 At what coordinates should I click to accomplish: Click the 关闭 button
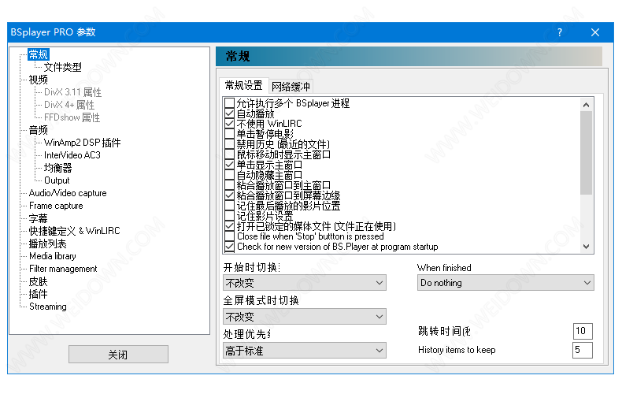pyautogui.click(x=118, y=355)
